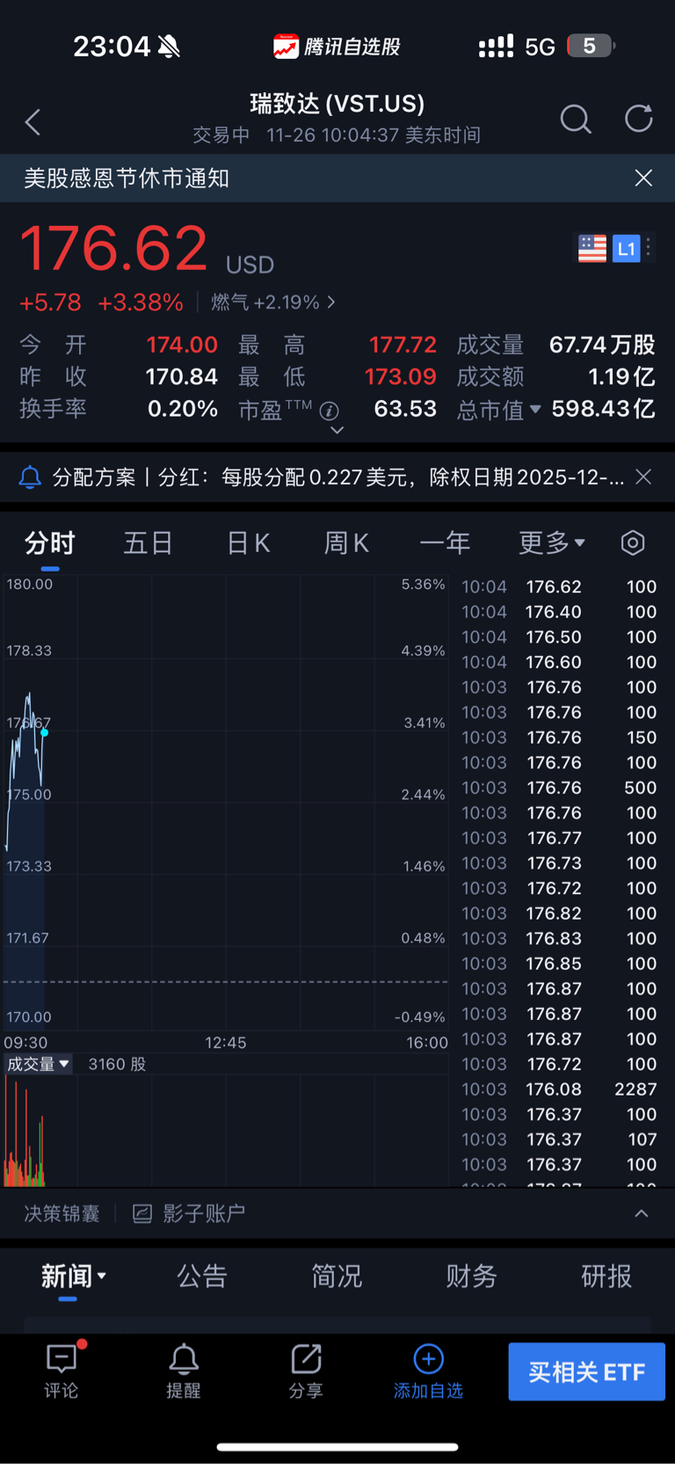The width and height of the screenshot is (675, 1464).
Task: Switch to the 简况 tab
Action: point(337,1276)
